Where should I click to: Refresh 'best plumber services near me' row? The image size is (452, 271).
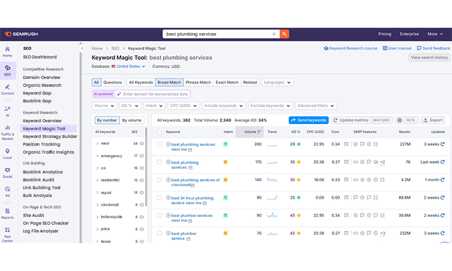tap(442, 216)
